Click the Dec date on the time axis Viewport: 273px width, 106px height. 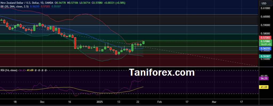click(42, 101)
